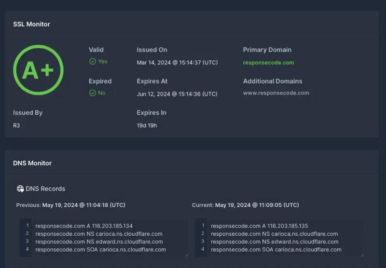Grab the resize handle of Previous records box
Viewport: 386px width, 268px height.
coord(186,255)
